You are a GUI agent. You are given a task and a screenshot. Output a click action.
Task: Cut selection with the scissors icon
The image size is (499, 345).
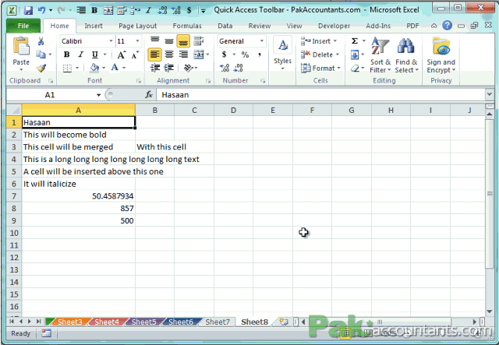point(41,41)
